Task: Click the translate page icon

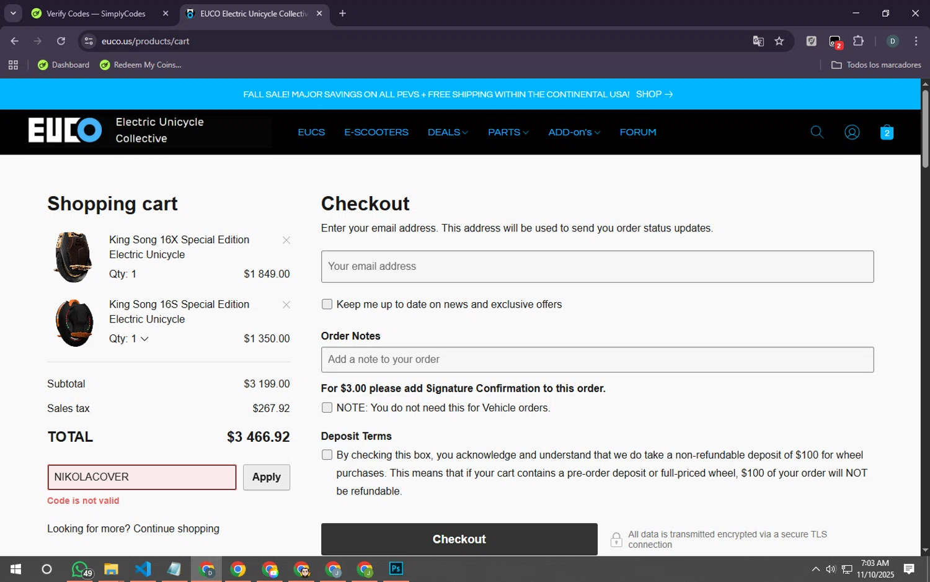Action: (758, 41)
